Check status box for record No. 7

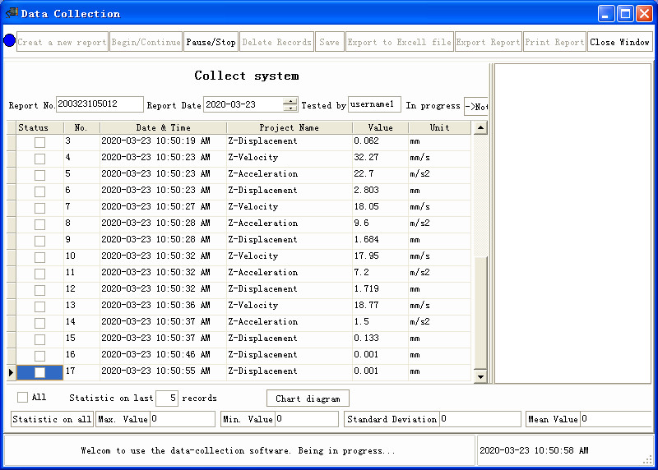[39, 208]
